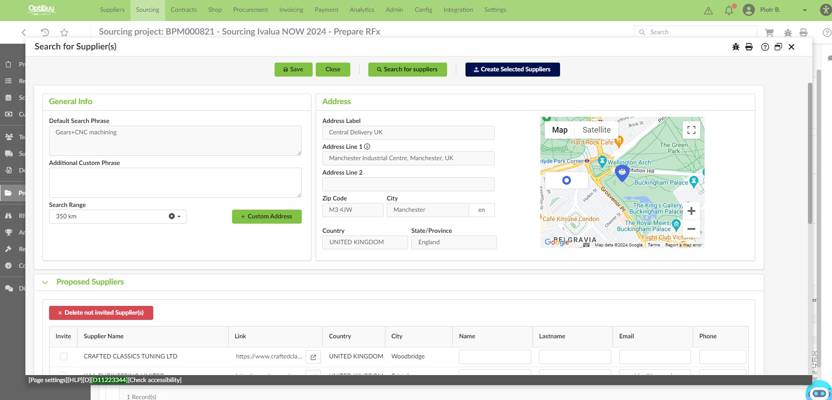Open the Search Range dropdown
Screen dimensions: 832x400
(x=179, y=217)
